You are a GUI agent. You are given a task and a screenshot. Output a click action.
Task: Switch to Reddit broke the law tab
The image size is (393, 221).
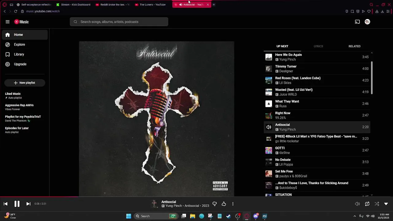(x=113, y=5)
